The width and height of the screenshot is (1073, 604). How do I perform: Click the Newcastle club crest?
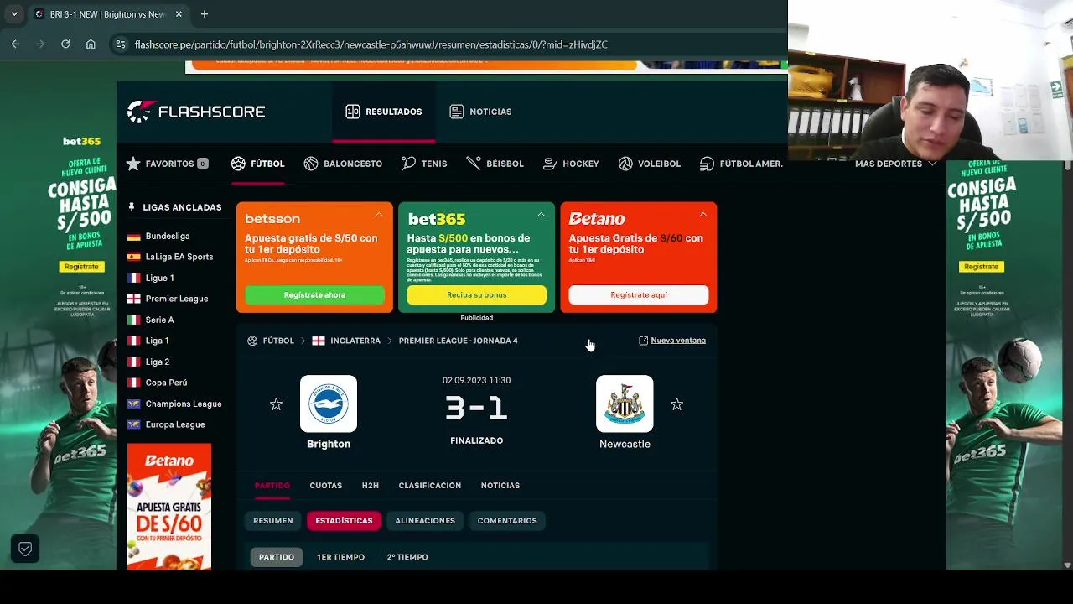(625, 404)
